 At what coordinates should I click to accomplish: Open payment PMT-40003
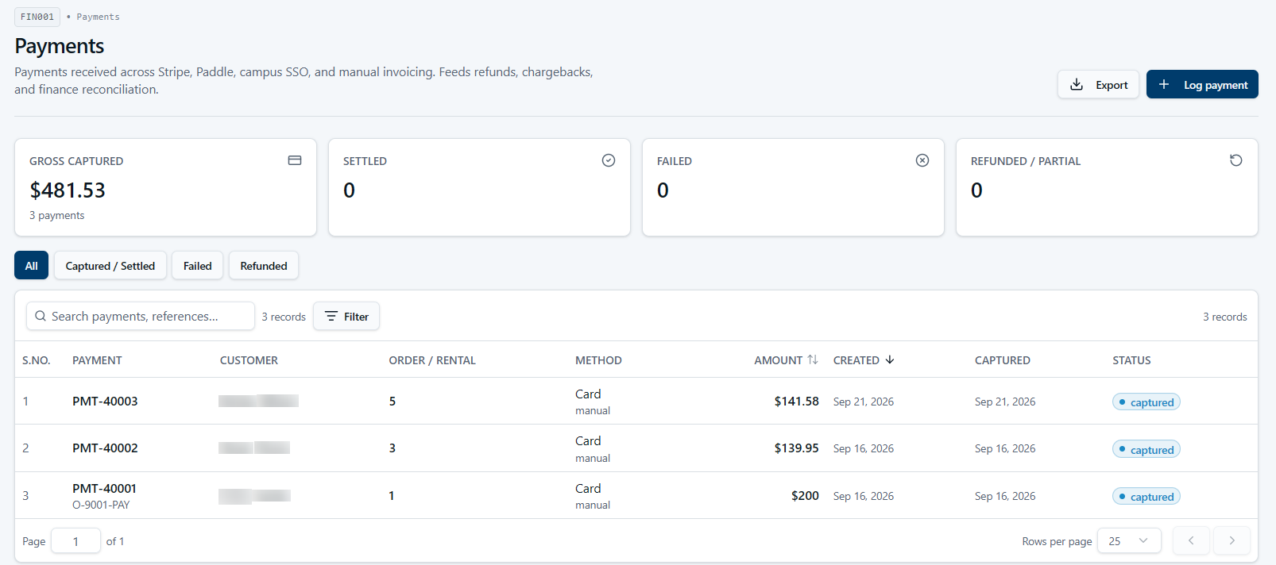click(x=105, y=401)
